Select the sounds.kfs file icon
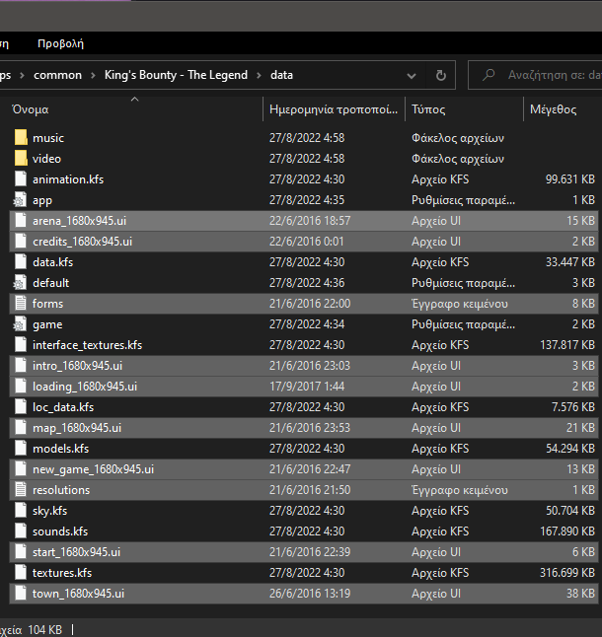 (21, 531)
